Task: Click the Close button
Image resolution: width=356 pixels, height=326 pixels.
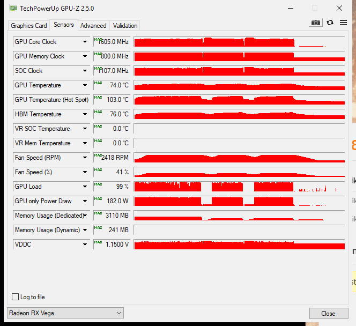Action: [329, 314]
